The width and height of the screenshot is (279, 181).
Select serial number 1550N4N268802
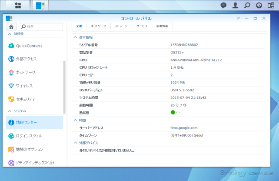[184, 45]
